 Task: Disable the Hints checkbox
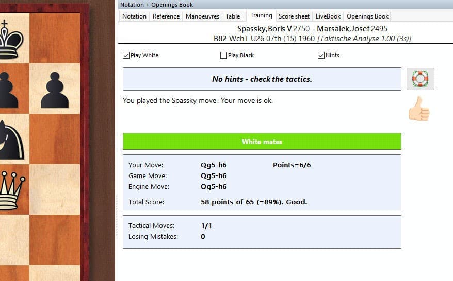coord(321,55)
